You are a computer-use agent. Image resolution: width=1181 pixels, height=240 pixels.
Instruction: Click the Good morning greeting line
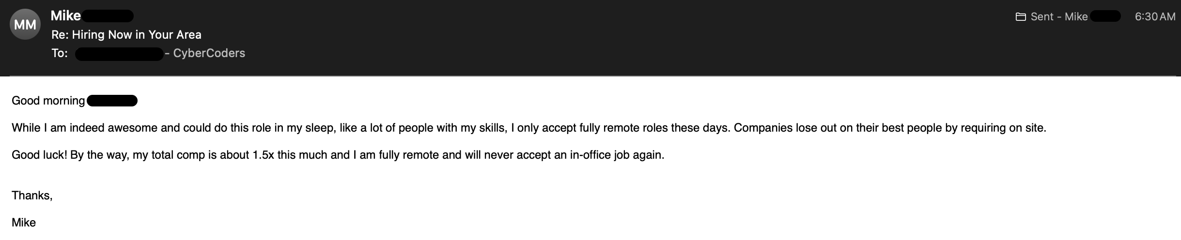[48, 101]
